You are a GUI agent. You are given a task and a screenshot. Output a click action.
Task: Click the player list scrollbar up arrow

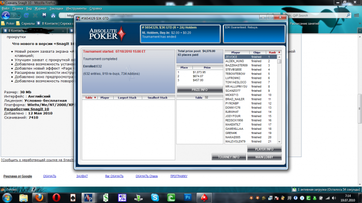pos(279,57)
